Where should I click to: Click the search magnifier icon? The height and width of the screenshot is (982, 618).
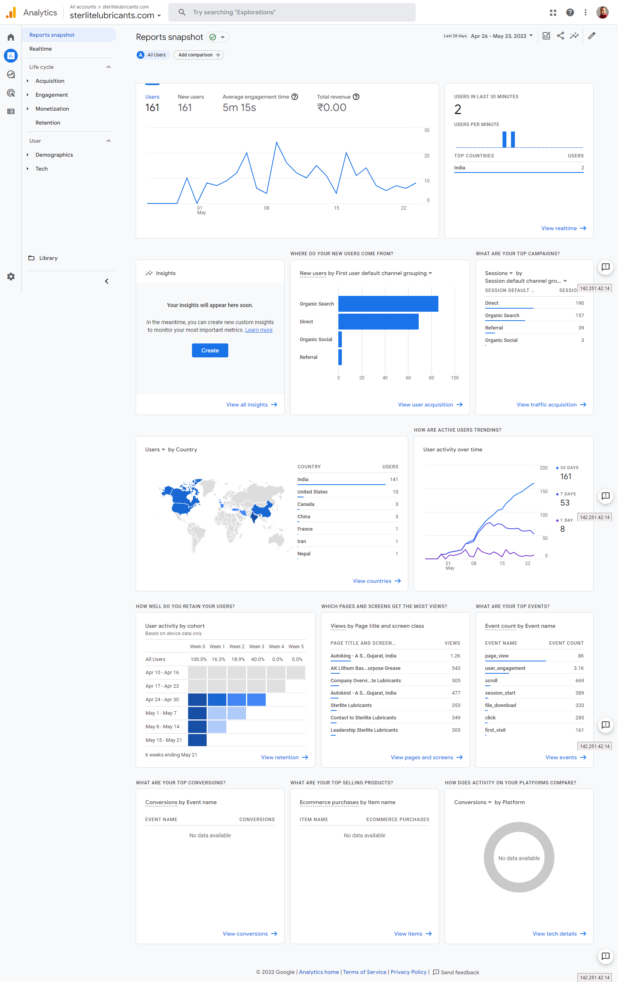click(182, 12)
